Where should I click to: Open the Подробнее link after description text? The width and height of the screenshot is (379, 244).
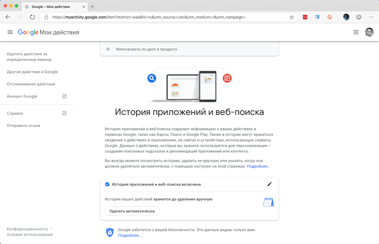(258, 166)
